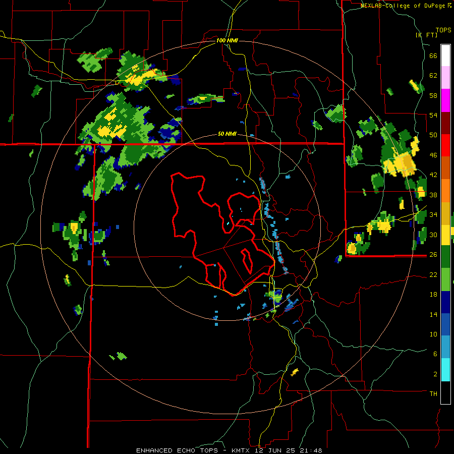Image resolution: width=454 pixels, height=454 pixels.
Task: Select the magenta legend color band
Action: click(445, 100)
